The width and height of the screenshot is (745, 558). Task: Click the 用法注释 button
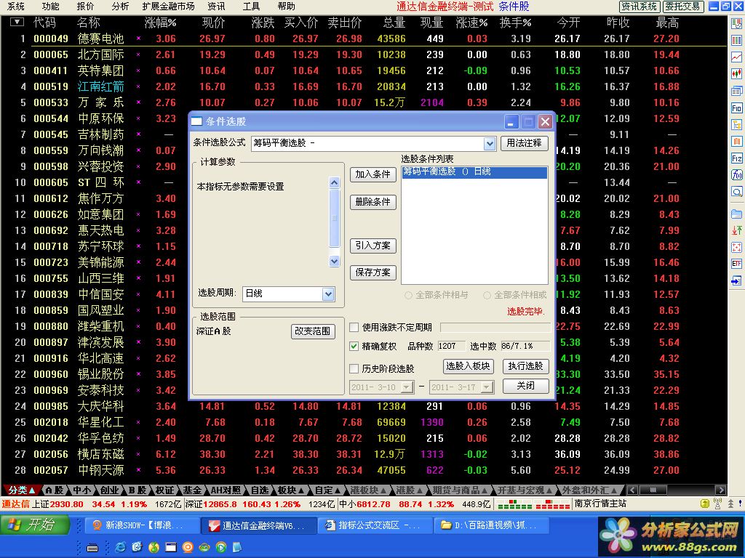[524, 143]
